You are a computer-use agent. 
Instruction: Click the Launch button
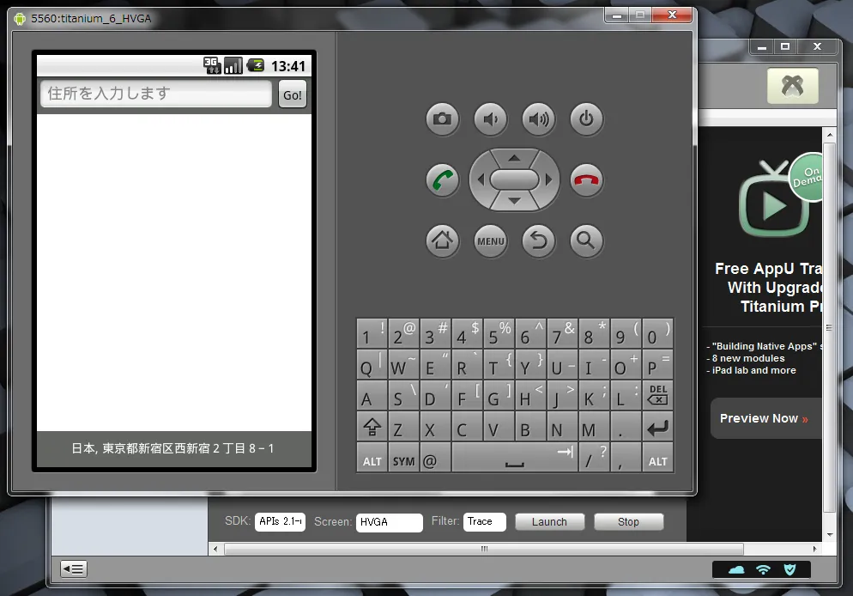549,522
